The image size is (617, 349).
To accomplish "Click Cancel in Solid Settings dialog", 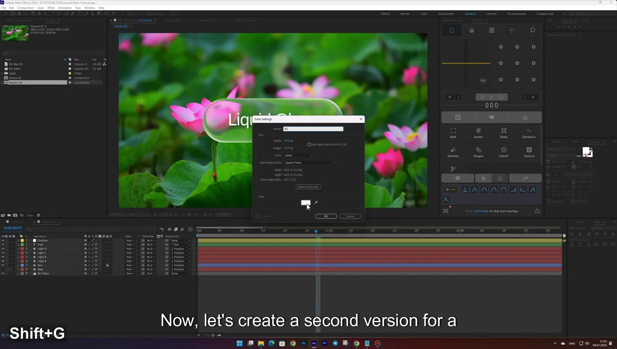I will click(x=350, y=216).
